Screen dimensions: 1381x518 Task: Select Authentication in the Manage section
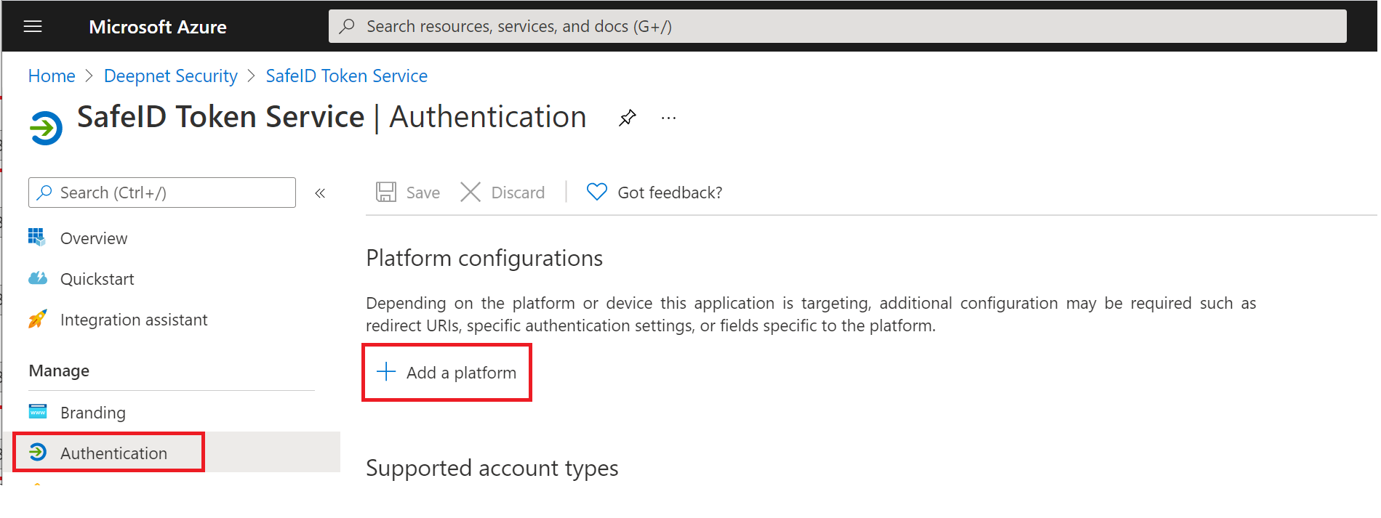click(113, 453)
